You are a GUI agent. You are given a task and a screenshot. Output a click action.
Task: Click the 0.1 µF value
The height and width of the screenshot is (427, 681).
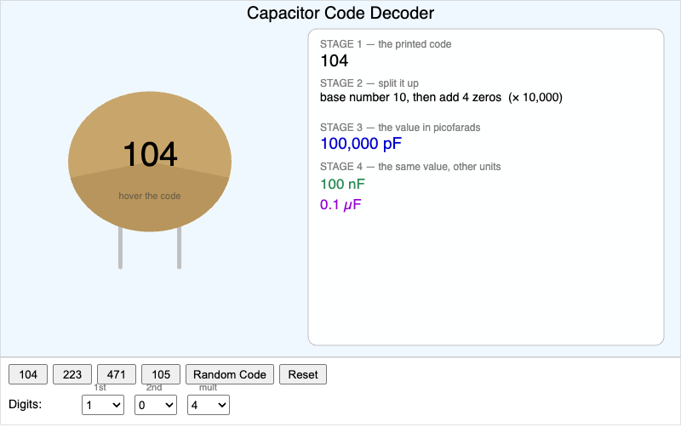(x=340, y=204)
